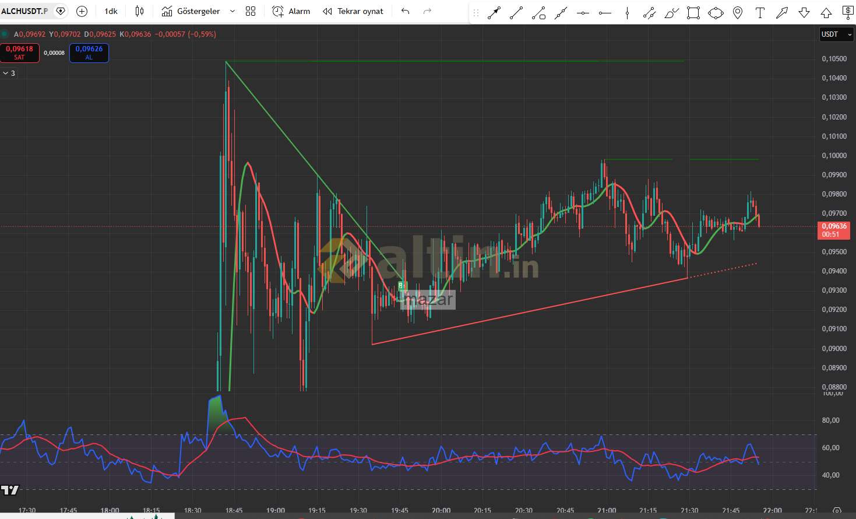Toggle the symbol status indicator dot
This screenshot has width=856, height=519.
click(x=5, y=34)
